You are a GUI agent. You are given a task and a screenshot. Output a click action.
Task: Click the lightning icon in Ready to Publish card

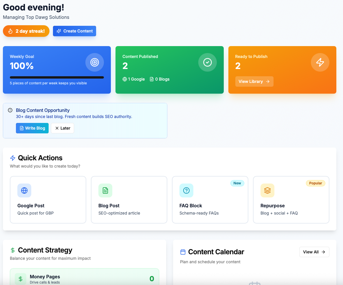point(320,62)
